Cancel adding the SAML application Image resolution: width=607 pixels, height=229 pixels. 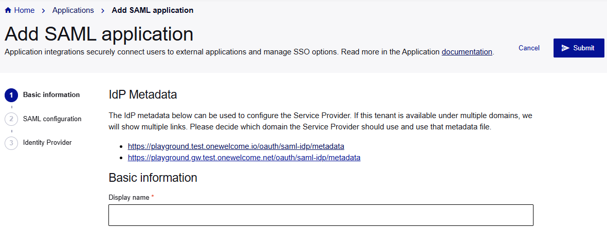pos(529,48)
